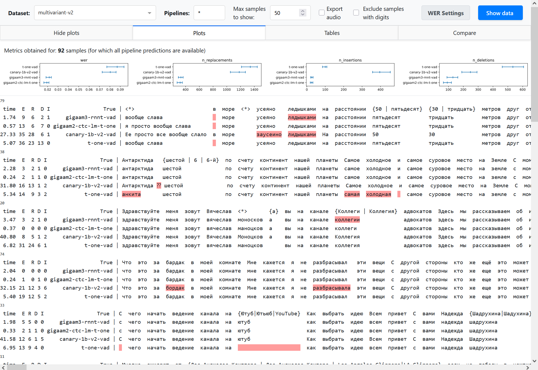Select the Hide plots tab

[66, 33]
